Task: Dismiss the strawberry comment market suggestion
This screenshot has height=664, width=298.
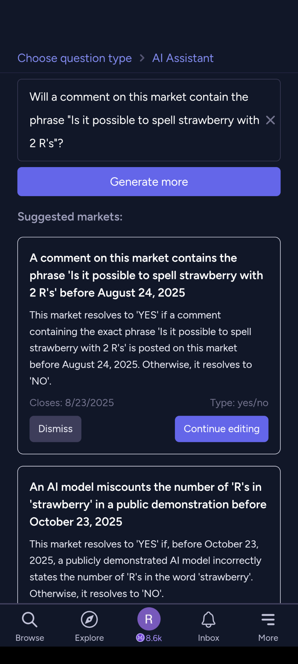Action: click(56, 429)
